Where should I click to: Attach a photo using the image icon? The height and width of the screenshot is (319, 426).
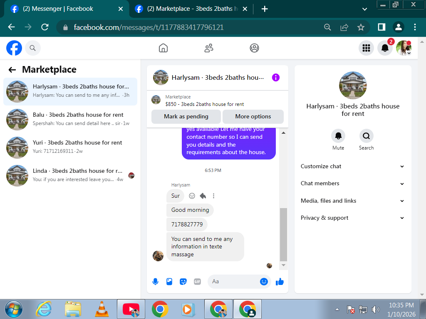pyautogui.click(x=169, y=282)
